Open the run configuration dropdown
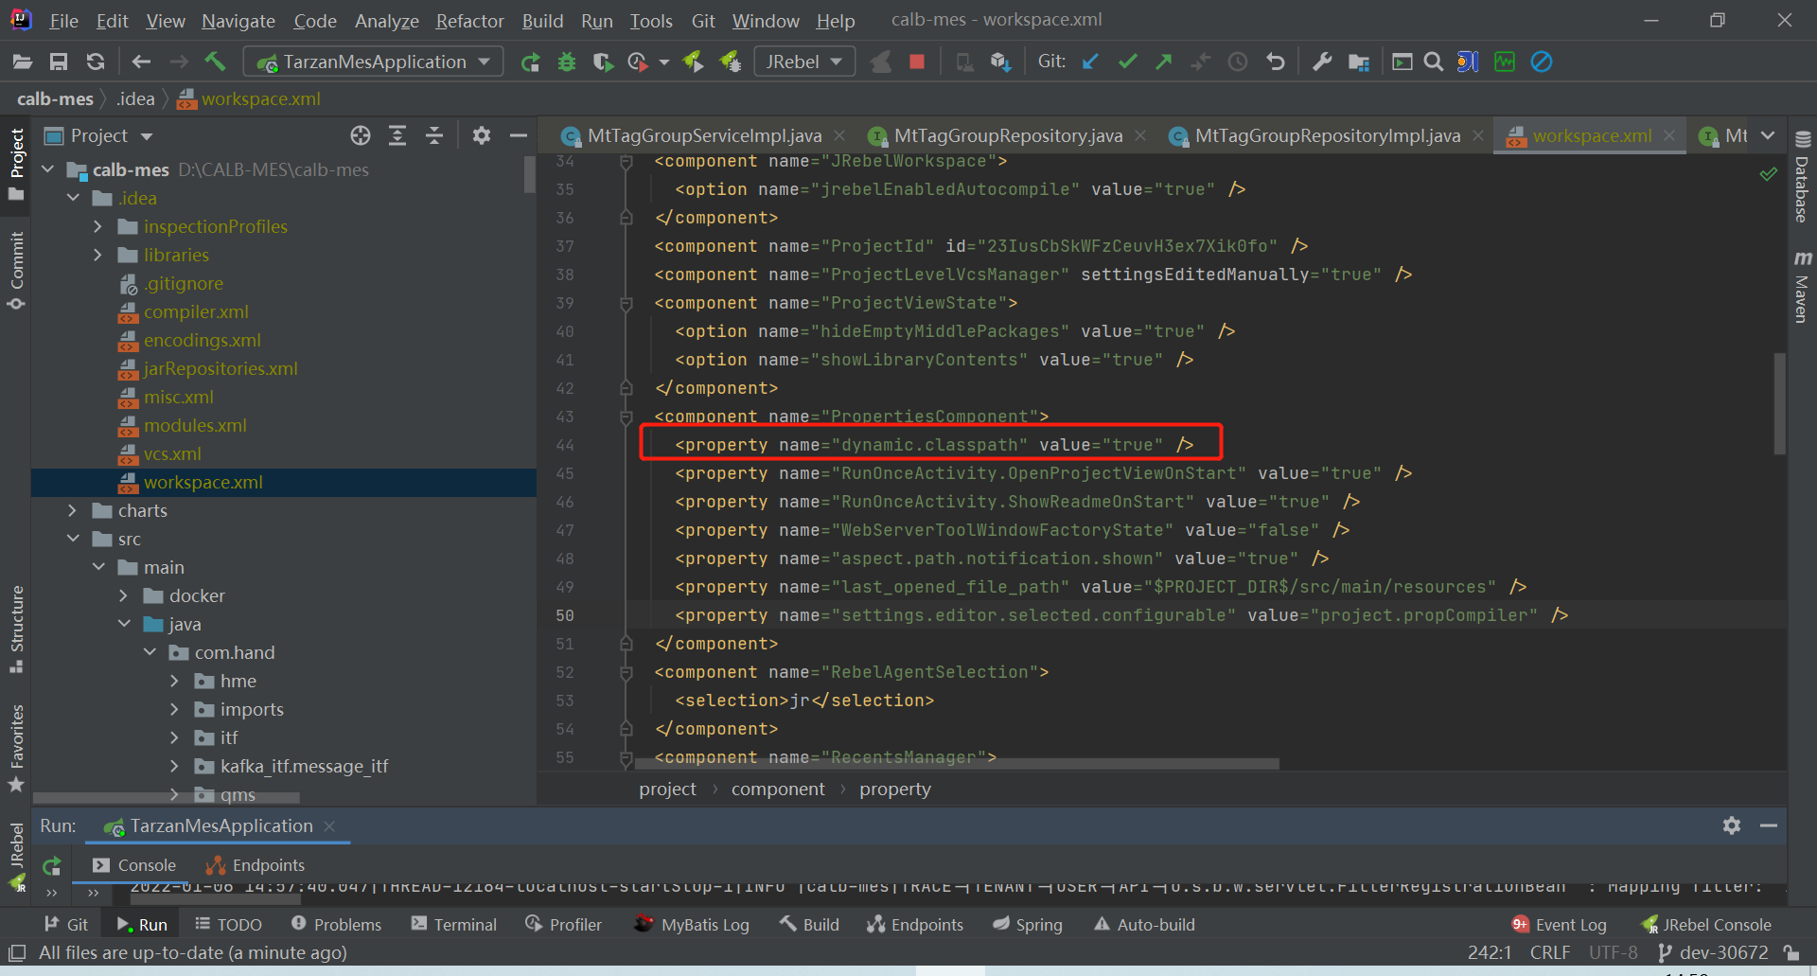1817x976 pixels. point(372,62)
